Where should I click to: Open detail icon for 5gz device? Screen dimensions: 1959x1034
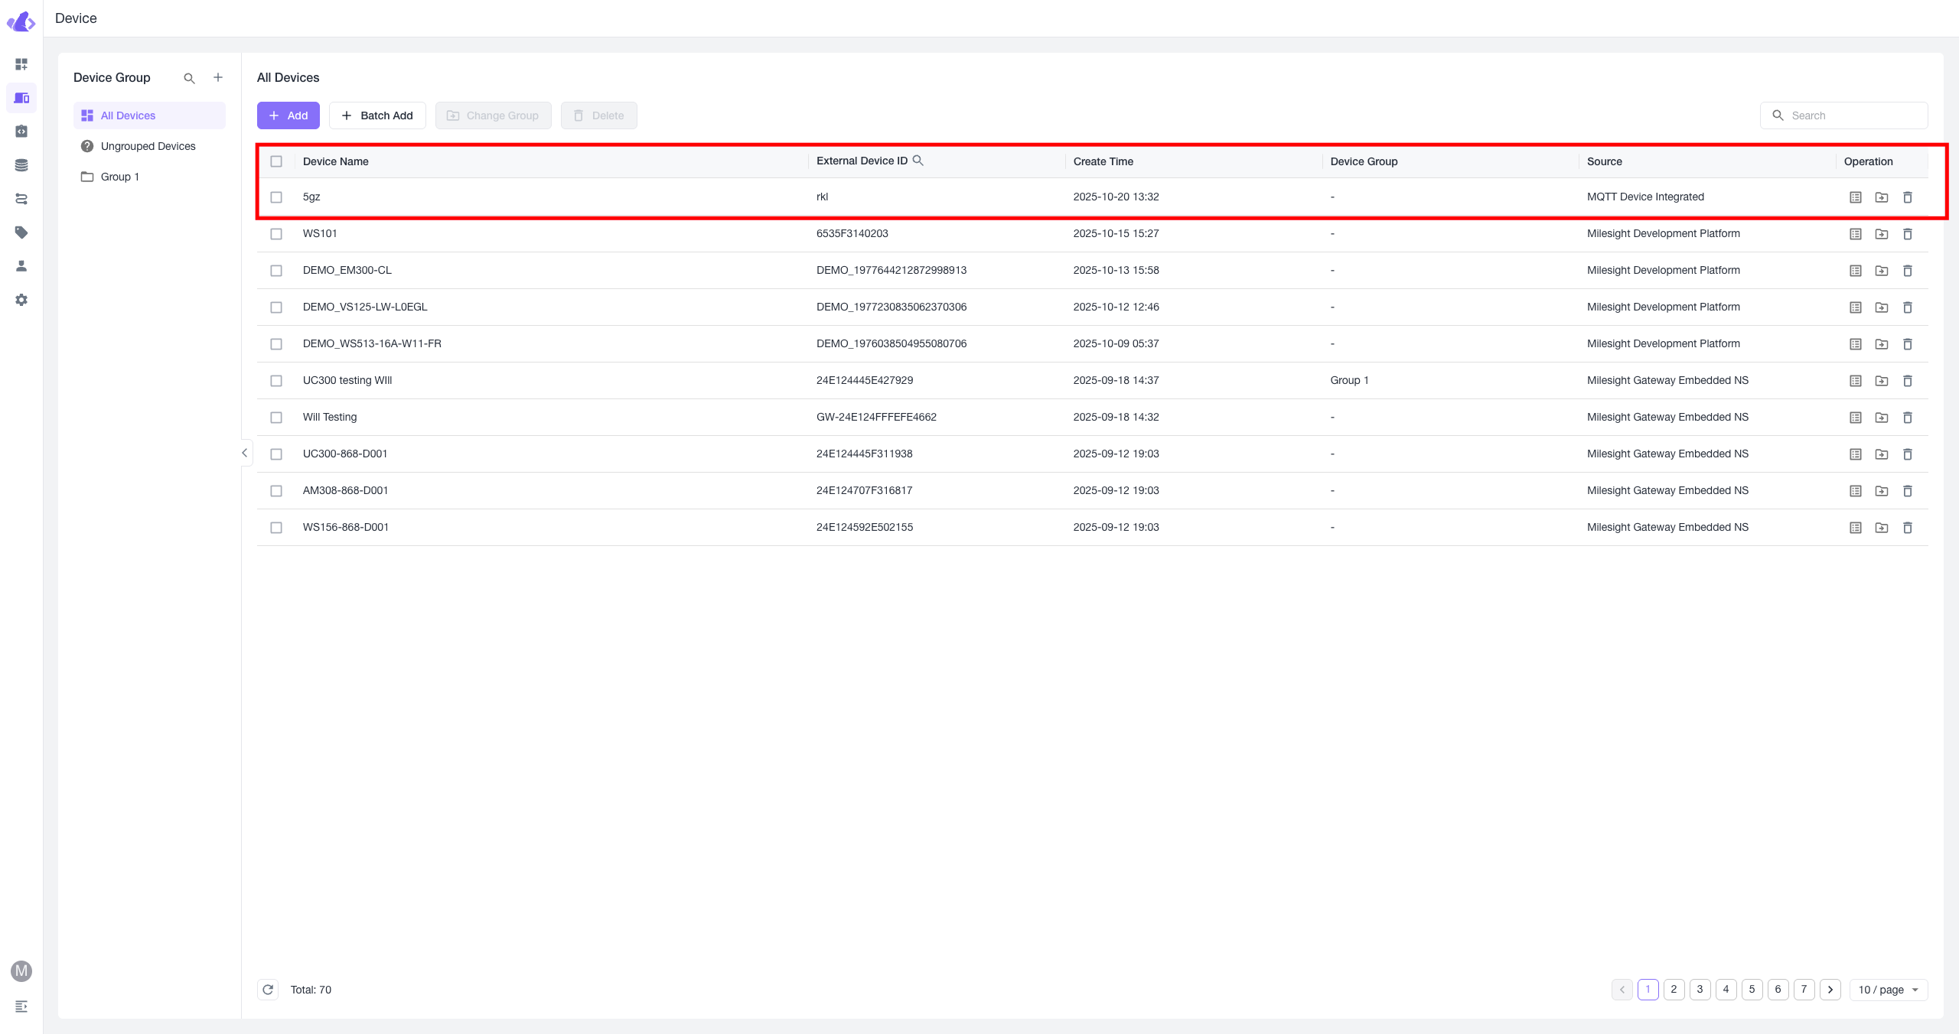[1856, 197]
